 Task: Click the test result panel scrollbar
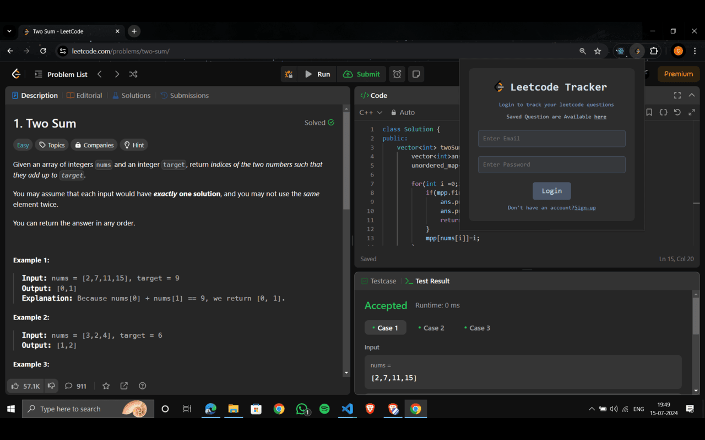tap(696, 316)
